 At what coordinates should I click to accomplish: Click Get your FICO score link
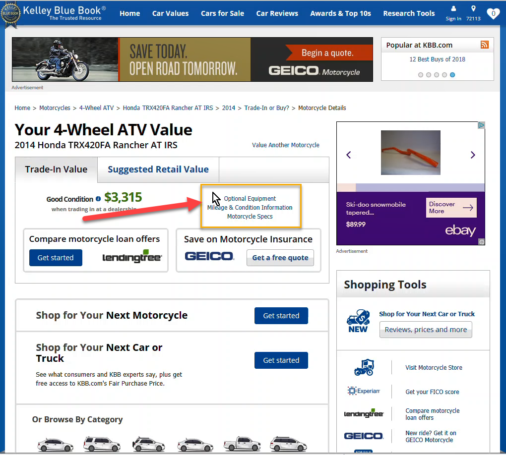coord(432,392)
